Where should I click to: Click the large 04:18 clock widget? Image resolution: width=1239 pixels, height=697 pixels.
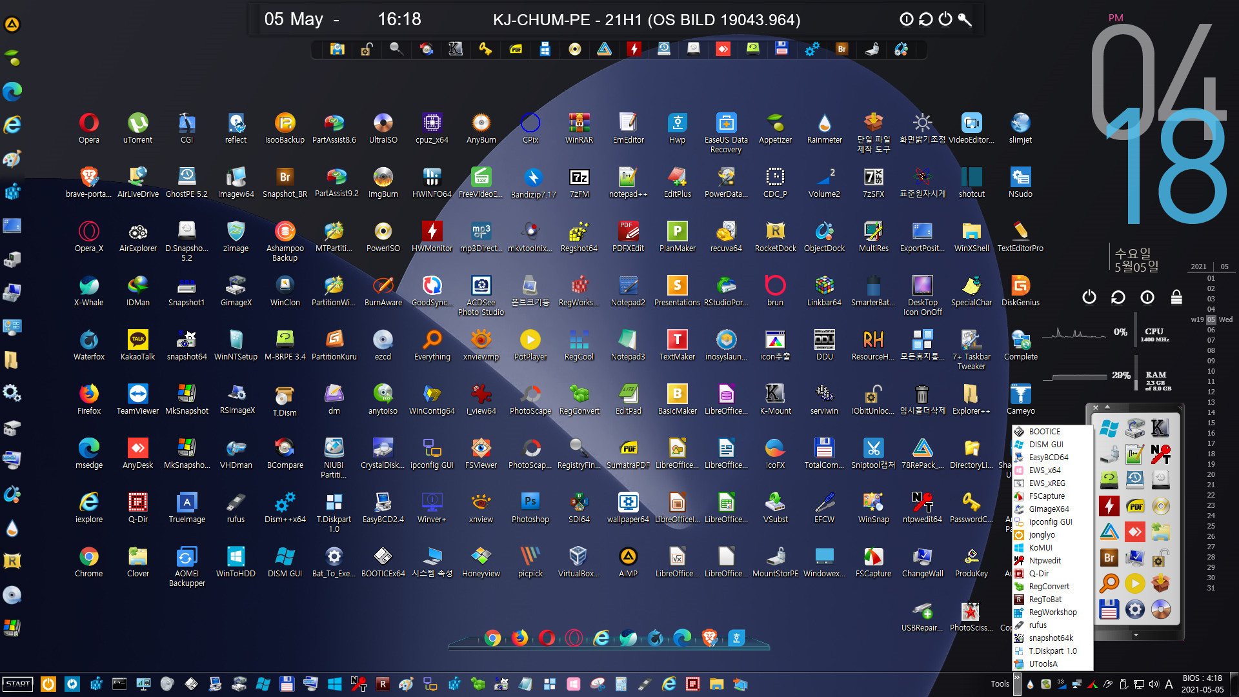1158,123
